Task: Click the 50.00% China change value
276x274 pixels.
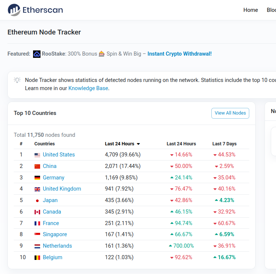Action: pyautogui.click(x=181, y=166)
